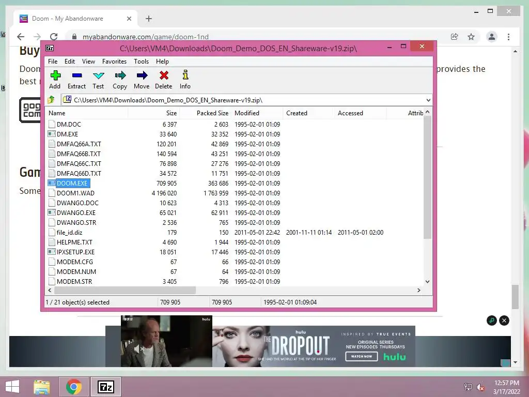Viewport: 529px width, 397px height.
Task: Select the DM.EXE file
Action: [67, 134]
